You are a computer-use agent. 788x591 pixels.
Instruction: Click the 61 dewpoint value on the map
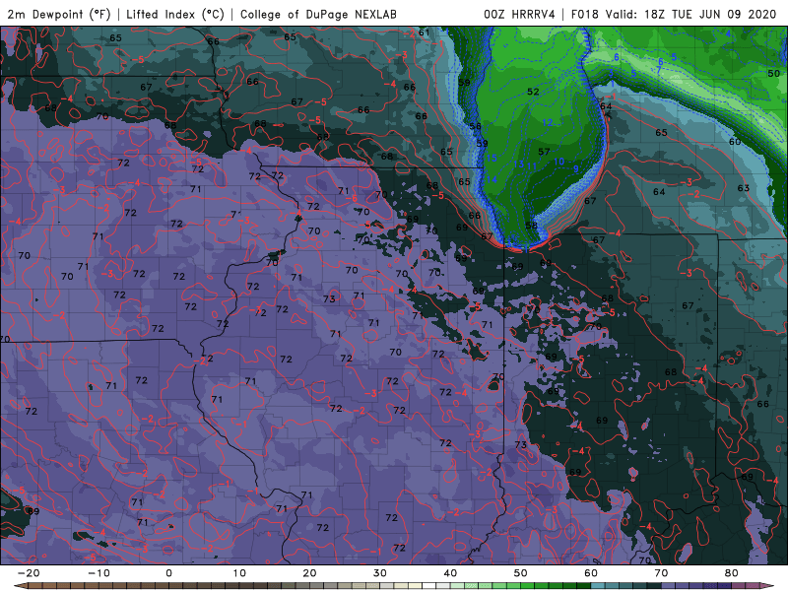(x=425, y=33)
